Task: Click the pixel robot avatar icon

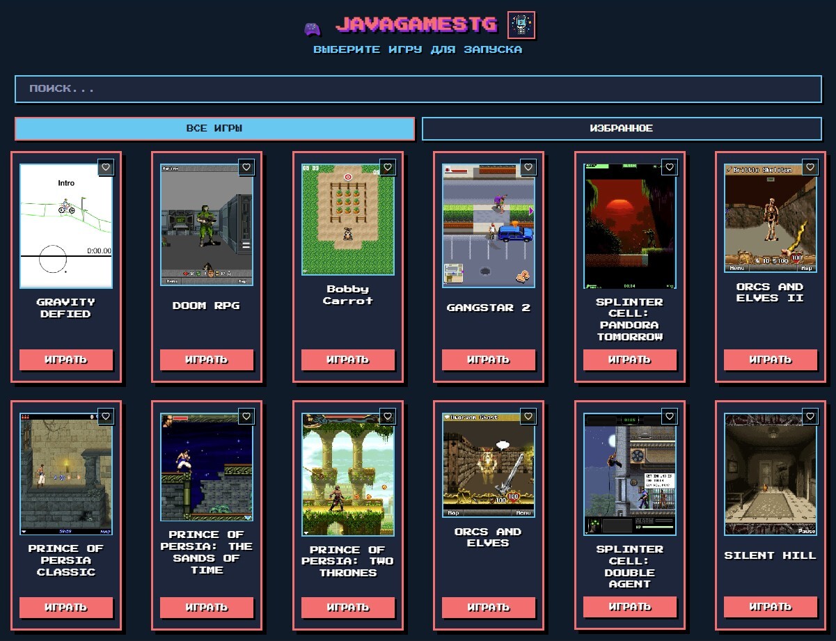Action: (x=521, y=26)
